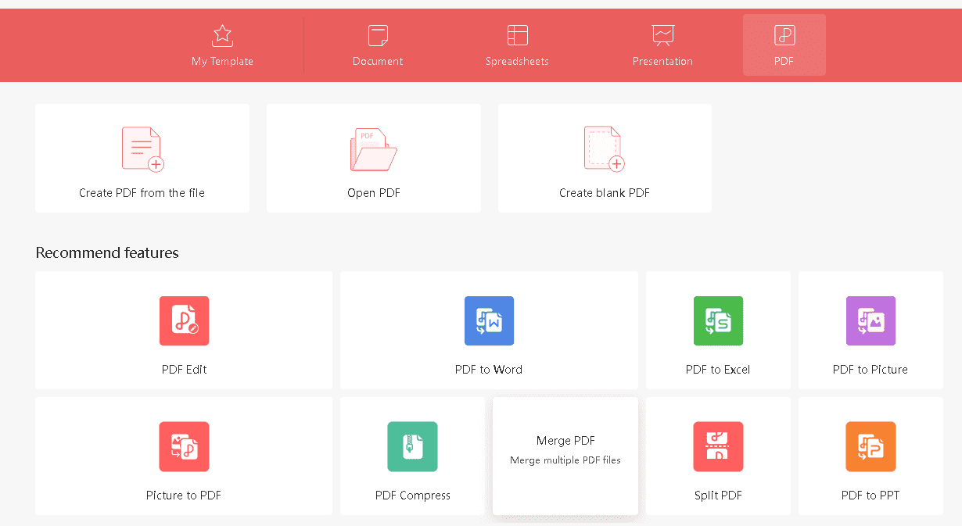Click the PDF to Excel label
Image resolution: width=962 pixels, height=526 pixels.
pos(718,370)
